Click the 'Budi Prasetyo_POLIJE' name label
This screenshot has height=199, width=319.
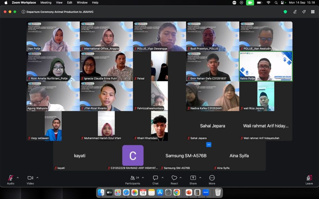click(x=204, y=49)
